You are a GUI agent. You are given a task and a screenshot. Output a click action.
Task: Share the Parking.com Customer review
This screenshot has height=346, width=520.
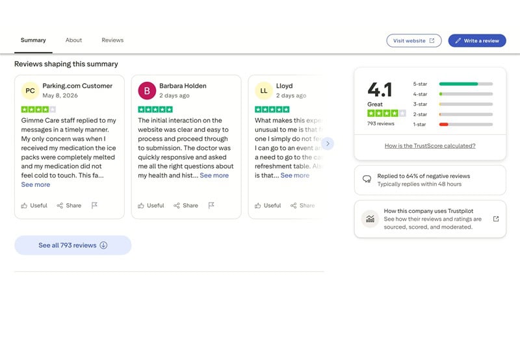pos(69,206)
